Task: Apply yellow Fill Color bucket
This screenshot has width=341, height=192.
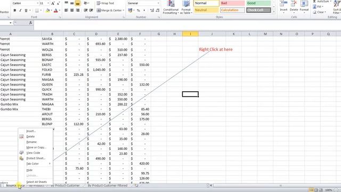Action: [47, 10]
